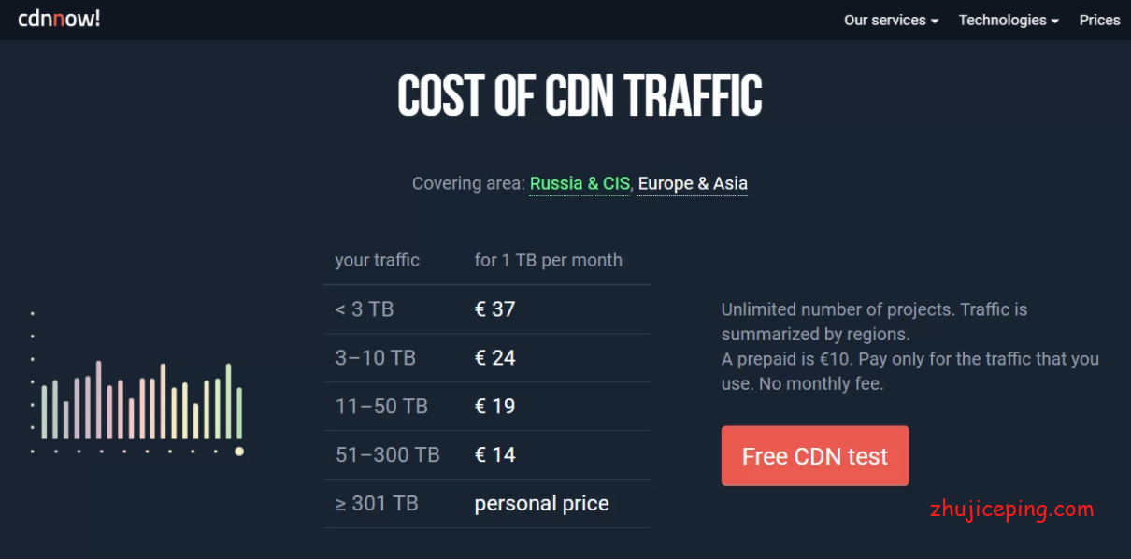Image resolution: width=1131 pixels, height=560 pixels.
Task: Click the personal price text
Action: 541,504
